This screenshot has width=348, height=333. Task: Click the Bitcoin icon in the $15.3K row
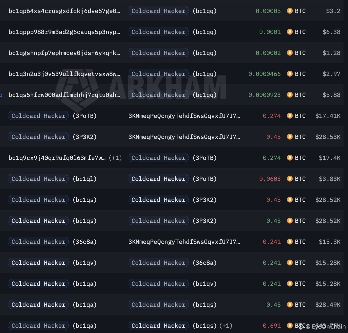(290, 242)
